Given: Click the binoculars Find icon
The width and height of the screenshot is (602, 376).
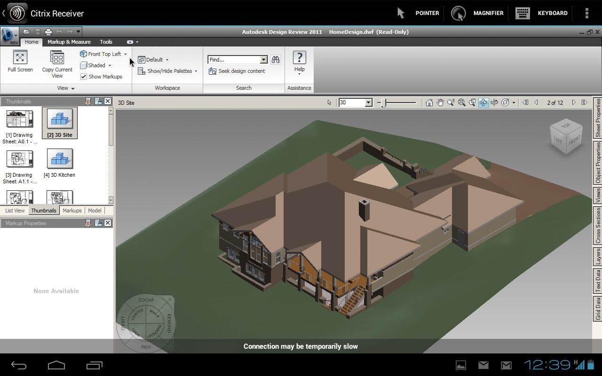Looking at the screenshot, I should click(x=276, y=60).
